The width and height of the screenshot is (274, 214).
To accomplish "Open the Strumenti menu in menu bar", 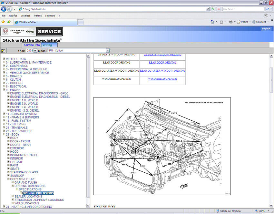I will pyautogui.click(x=50, y=15).
